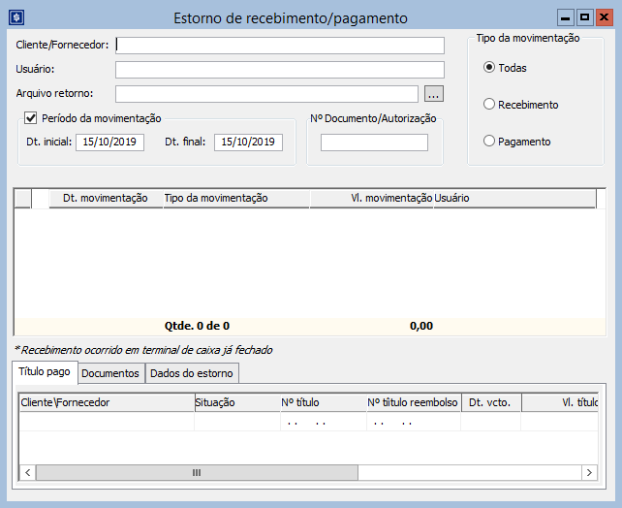
Task: Click the application icon in title bar
Action: pyautogui.click(x=16, y=17)
